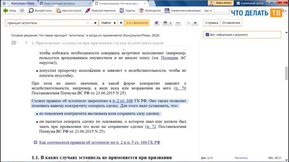
Task: Open Сервисный центр
Action: 250,3
